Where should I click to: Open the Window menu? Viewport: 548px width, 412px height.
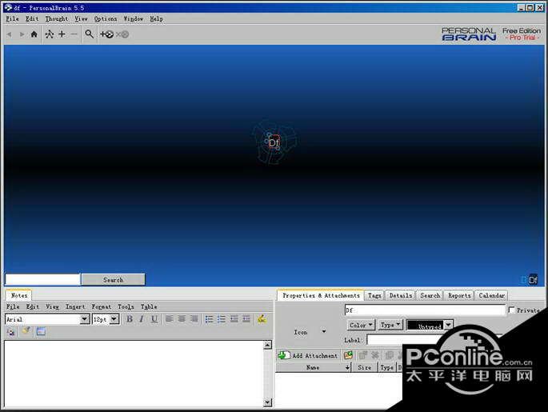click(x=133, y=19)
